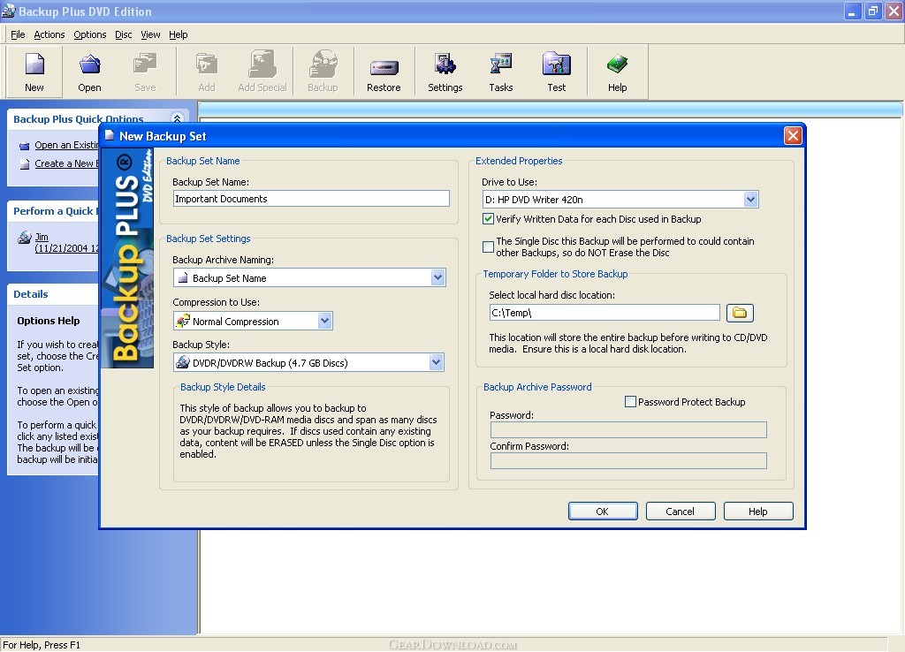Click the dialog Help button
Screen dimensions: 905x652
tap(758, 512)
